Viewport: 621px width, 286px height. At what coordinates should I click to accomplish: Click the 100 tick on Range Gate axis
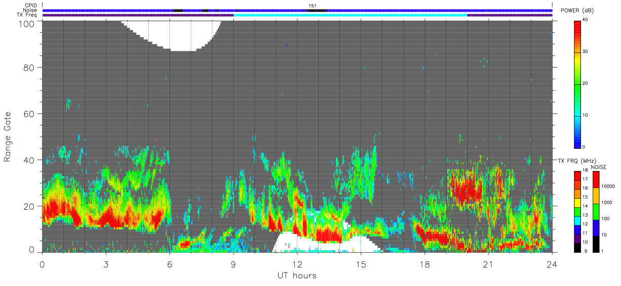[27, 24]
